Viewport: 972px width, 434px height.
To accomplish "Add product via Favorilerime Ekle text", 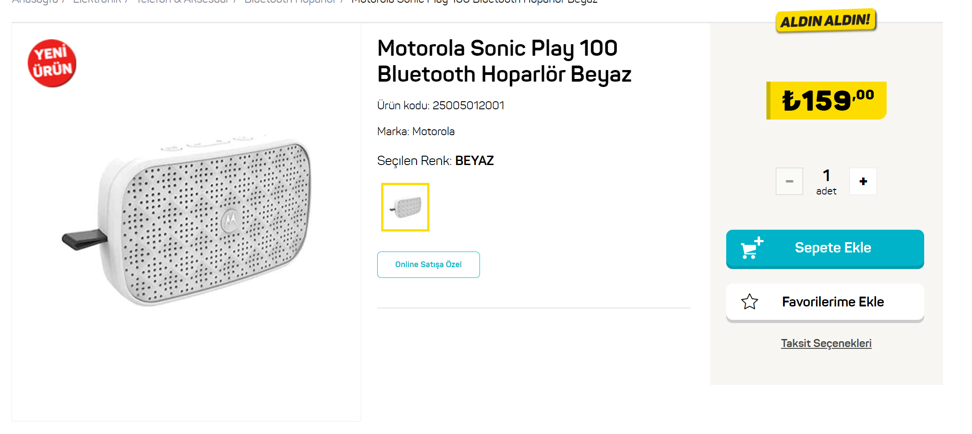I will tap(833, 302).
